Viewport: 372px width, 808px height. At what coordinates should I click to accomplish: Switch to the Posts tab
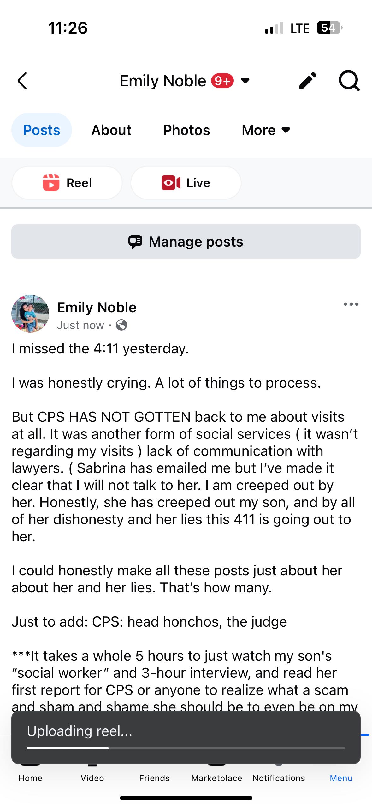click(x=42, y=130)
